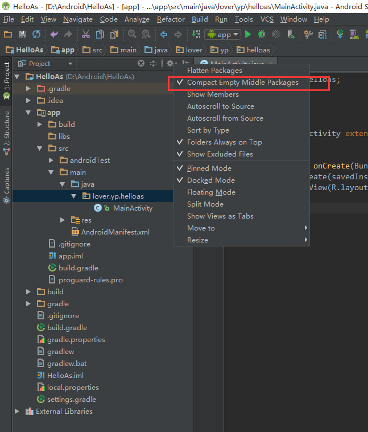Click the Make Project icon
This screenshot has width=368, height=432.
196,34
